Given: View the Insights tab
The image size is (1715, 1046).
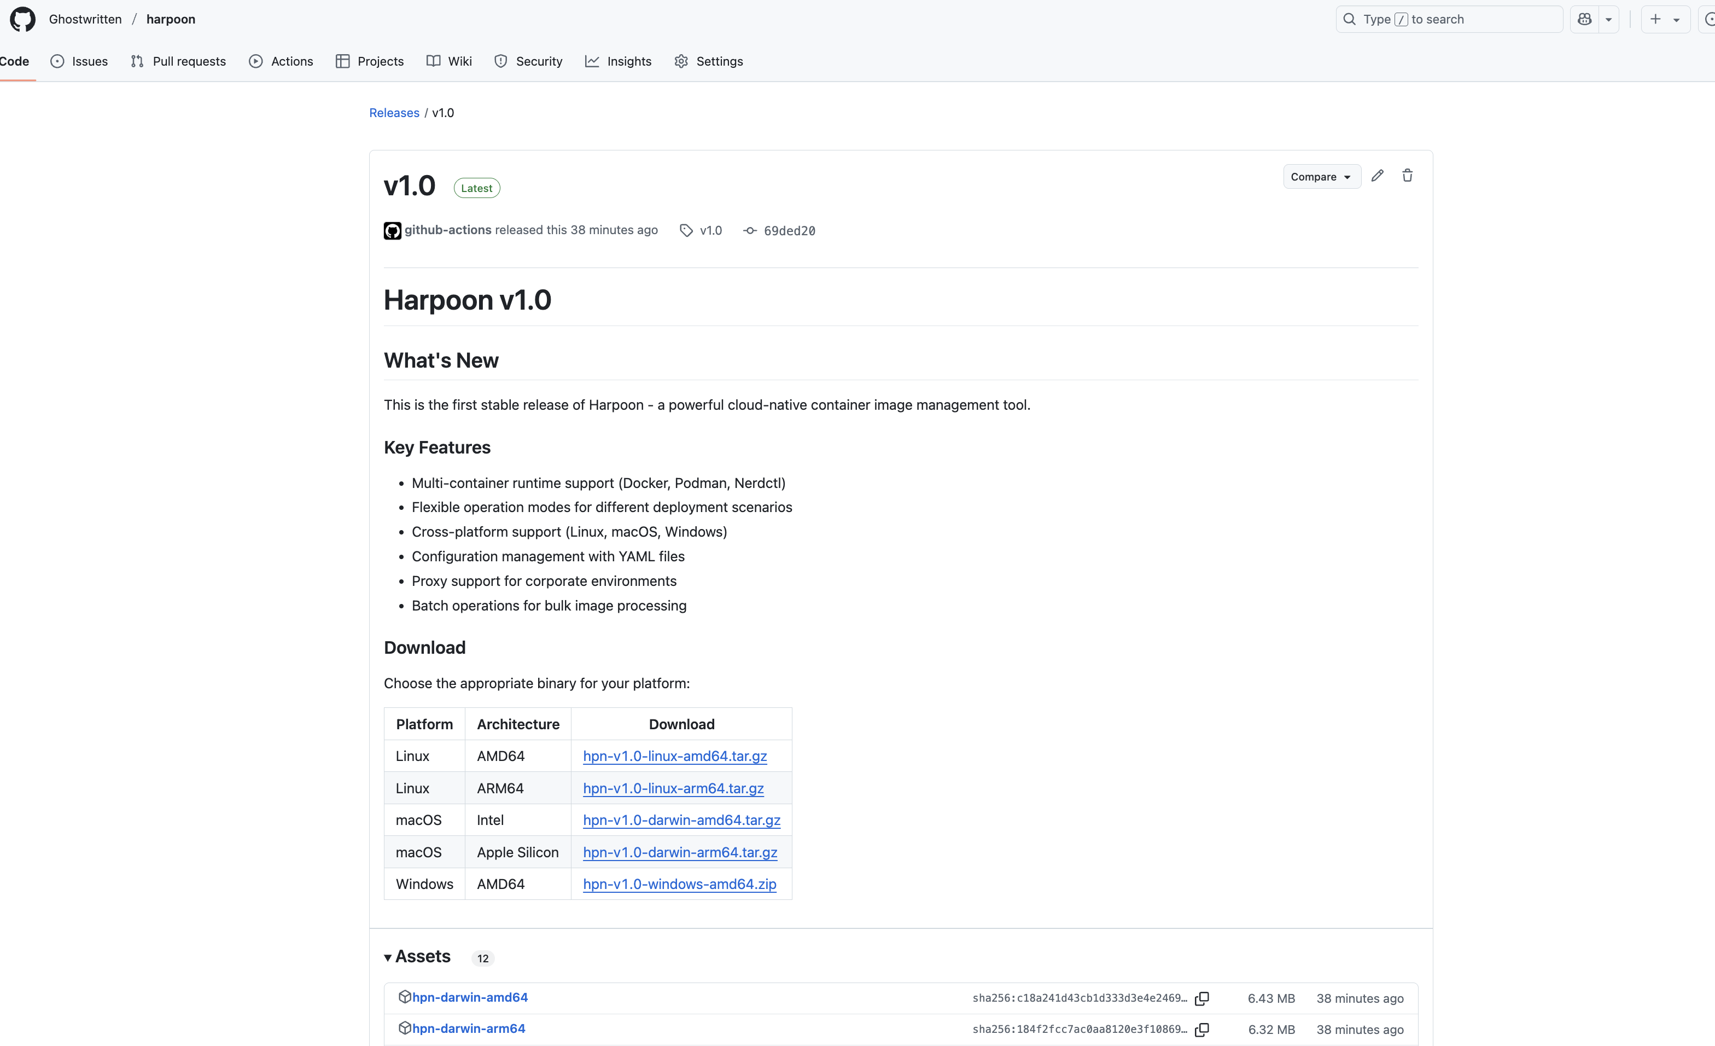Looking at the screenshot, I should [618, 61].
